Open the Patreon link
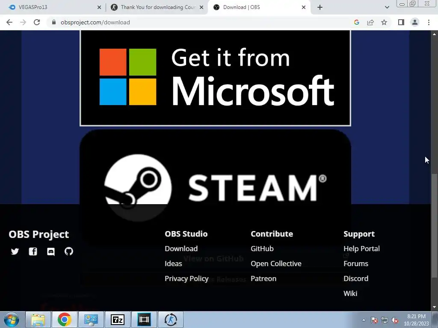Image resolution: width=438 pixels, height=328 pixels. coord(263,278)
